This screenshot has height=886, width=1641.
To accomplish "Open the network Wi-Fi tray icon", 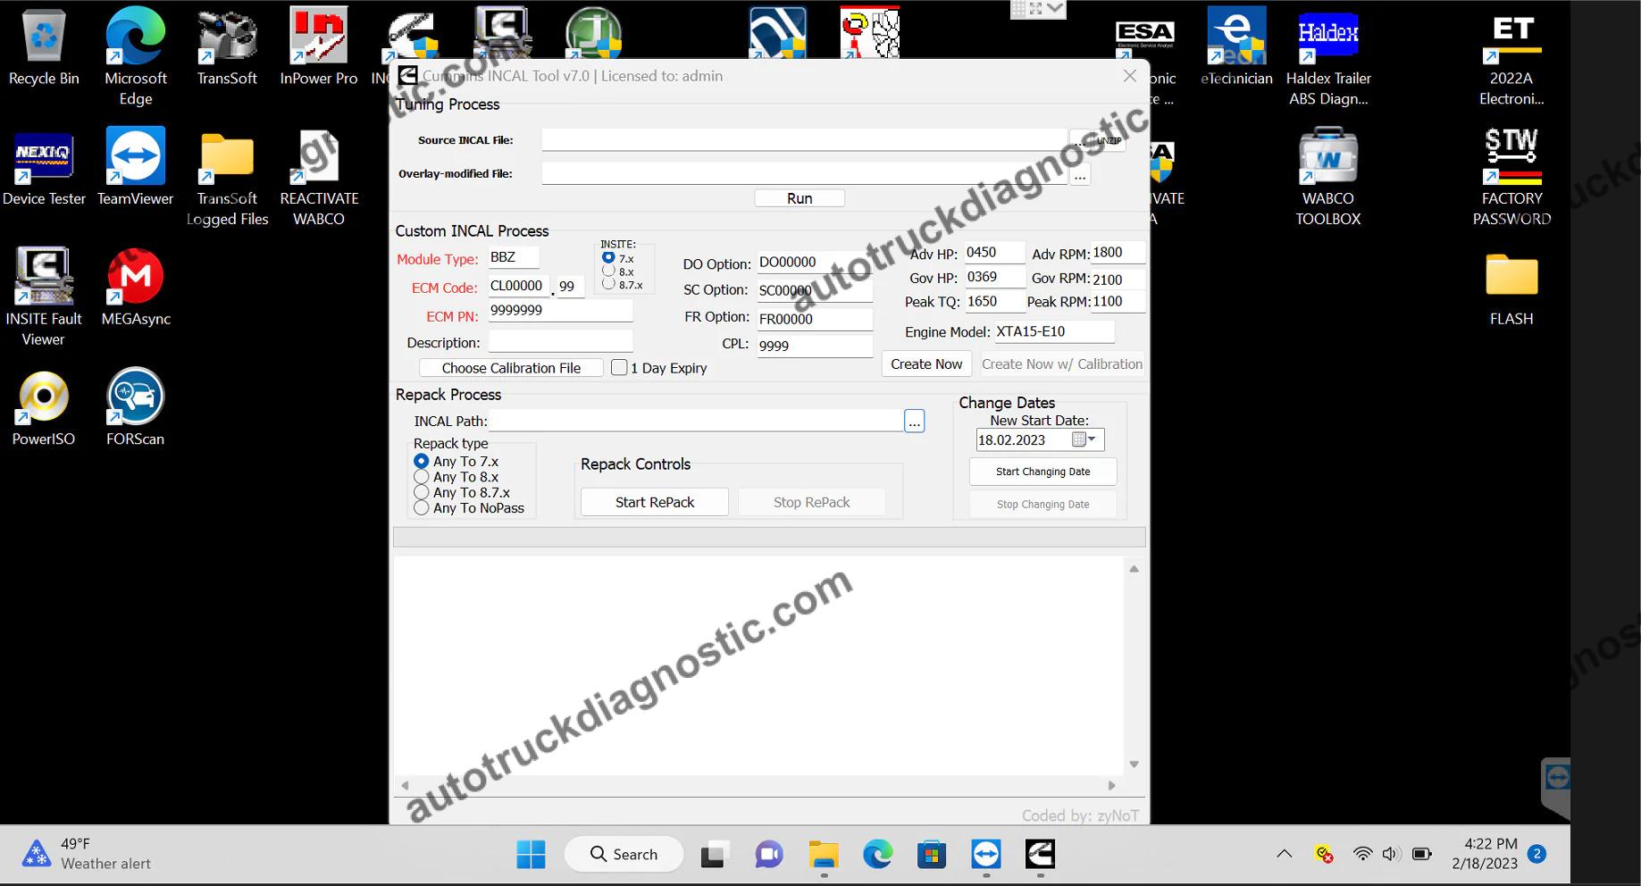I will pos(1362,854).
